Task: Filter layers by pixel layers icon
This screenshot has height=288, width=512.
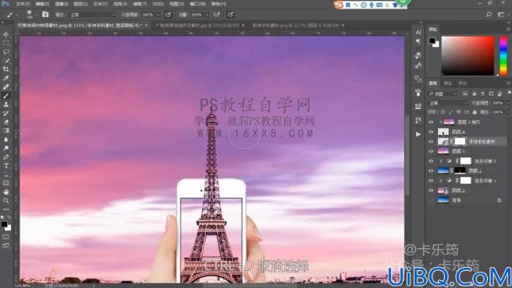Action: pyautogui.click(x=465, y=94)
